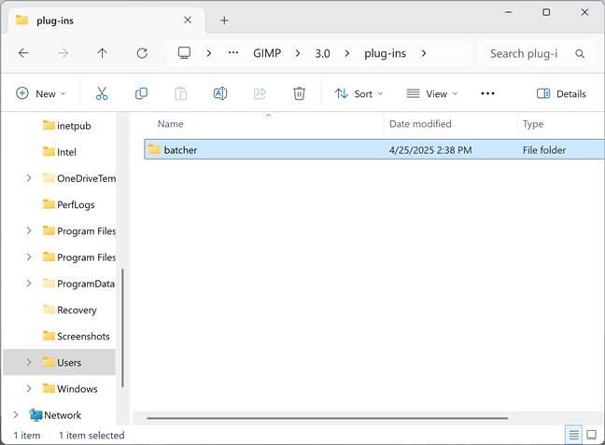Viewport: 605px width, 445px height.
Task: Open the New item button
Action: coord(41,93)
